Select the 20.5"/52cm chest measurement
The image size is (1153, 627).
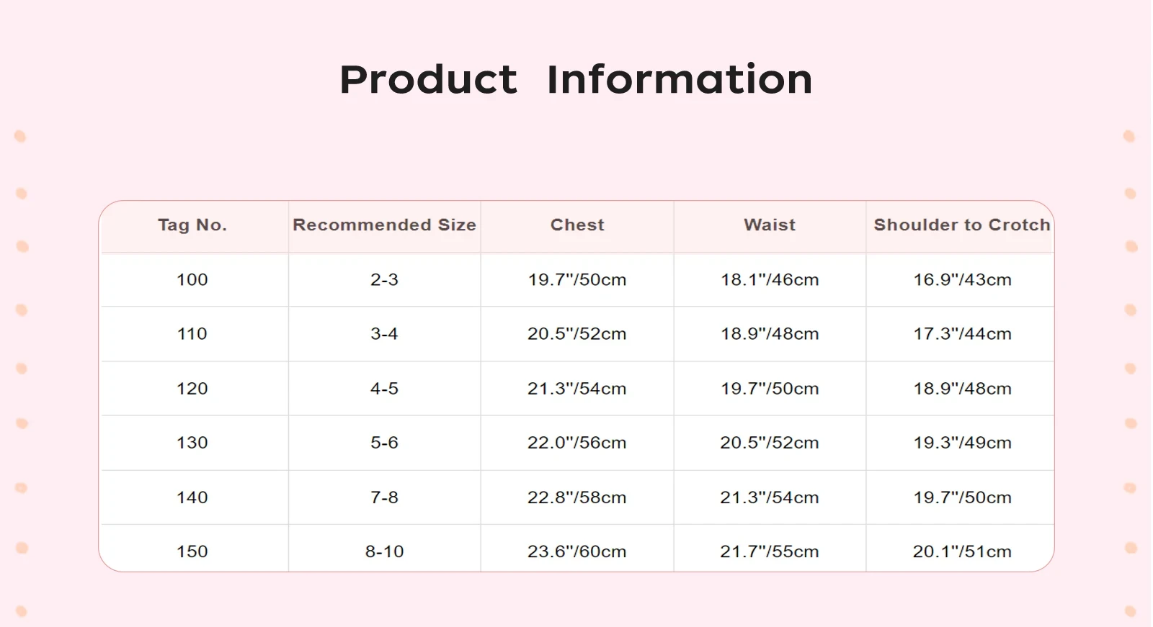[x=576, y=334]
